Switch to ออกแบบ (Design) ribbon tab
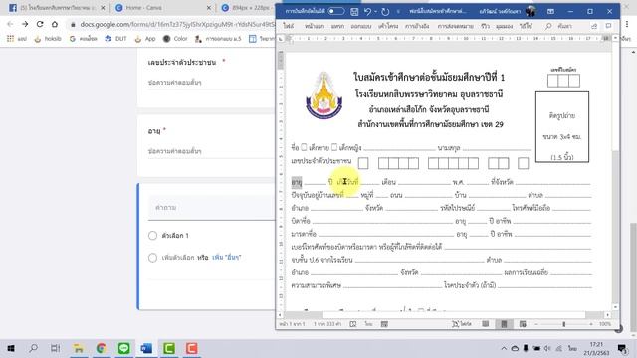The image size is (637, 358). (360, 26)
